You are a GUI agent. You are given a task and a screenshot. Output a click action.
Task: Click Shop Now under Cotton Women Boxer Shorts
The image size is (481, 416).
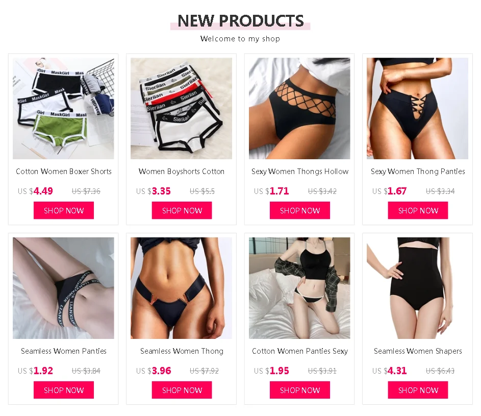pos(64,210)
